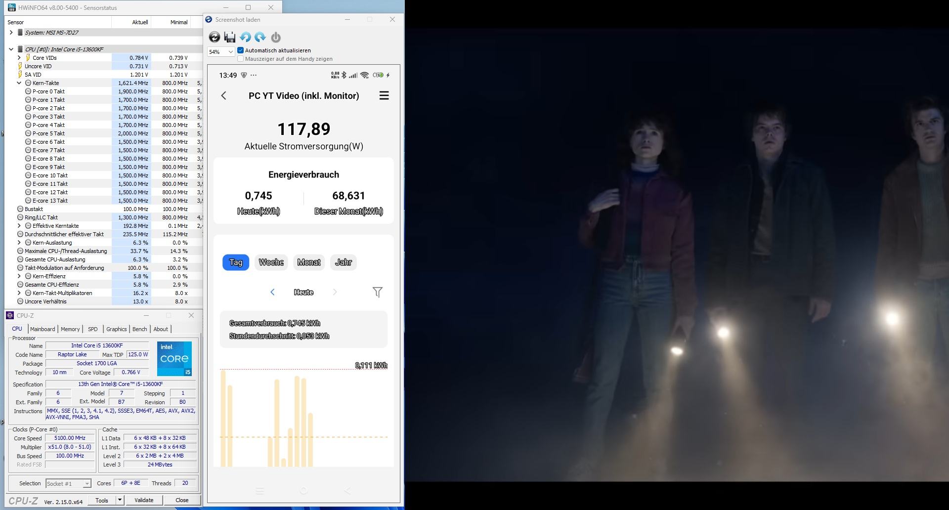Save the screenshot using the floppy disk icon
The height and width of the screenshot is (510, 949).
230,37
